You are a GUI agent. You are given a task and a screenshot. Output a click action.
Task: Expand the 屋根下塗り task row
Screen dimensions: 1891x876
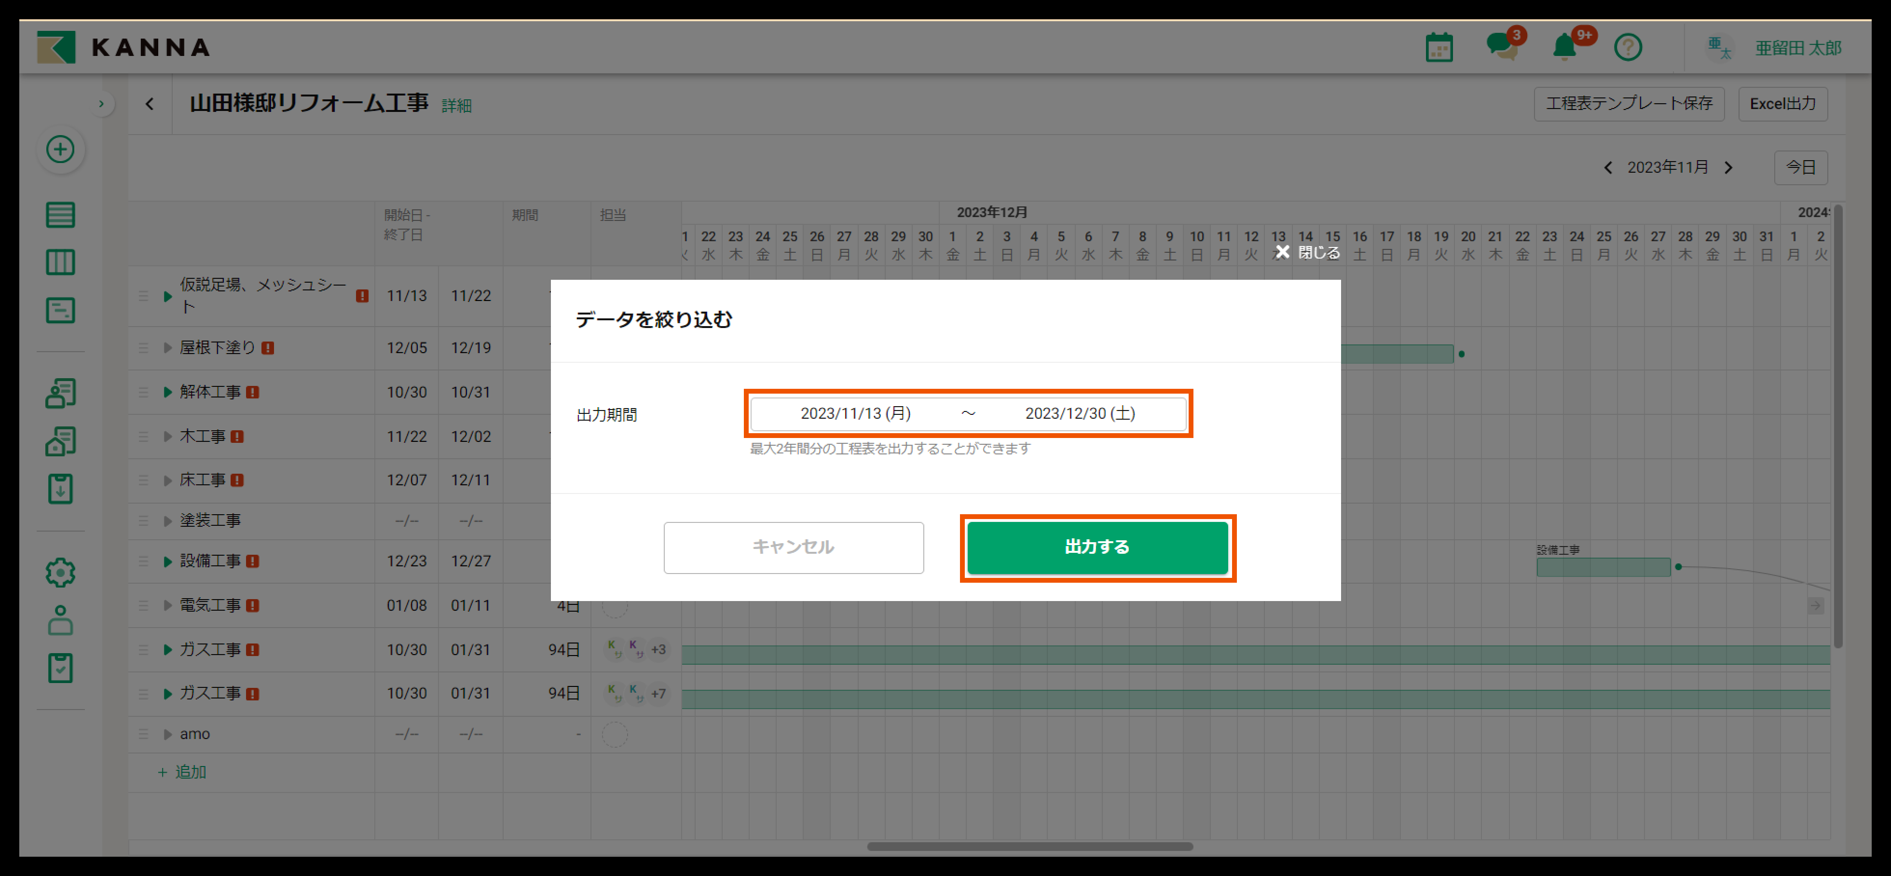167,348
